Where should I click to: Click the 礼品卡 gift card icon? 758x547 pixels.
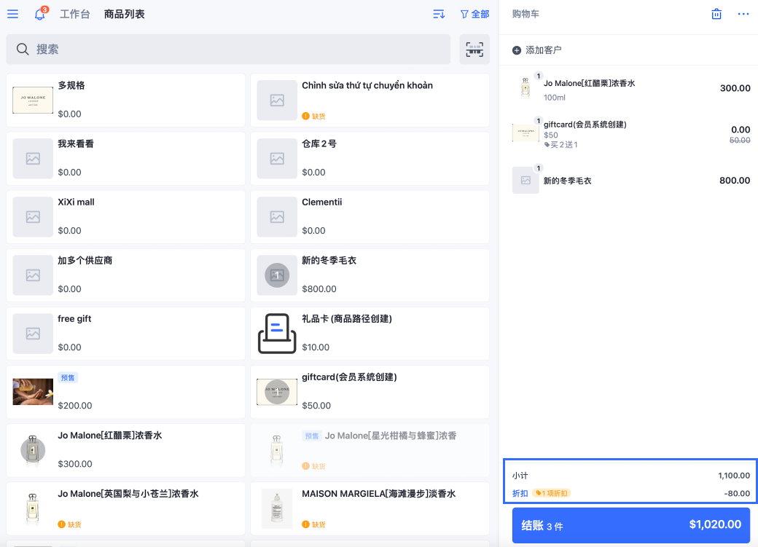[277, 334]
